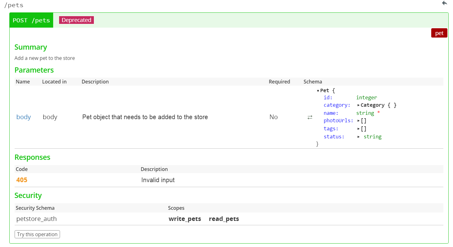This screenshot has width=453, height=247.
Task: Click the id property in Pet schema
Action: click(x=328, y=97)
